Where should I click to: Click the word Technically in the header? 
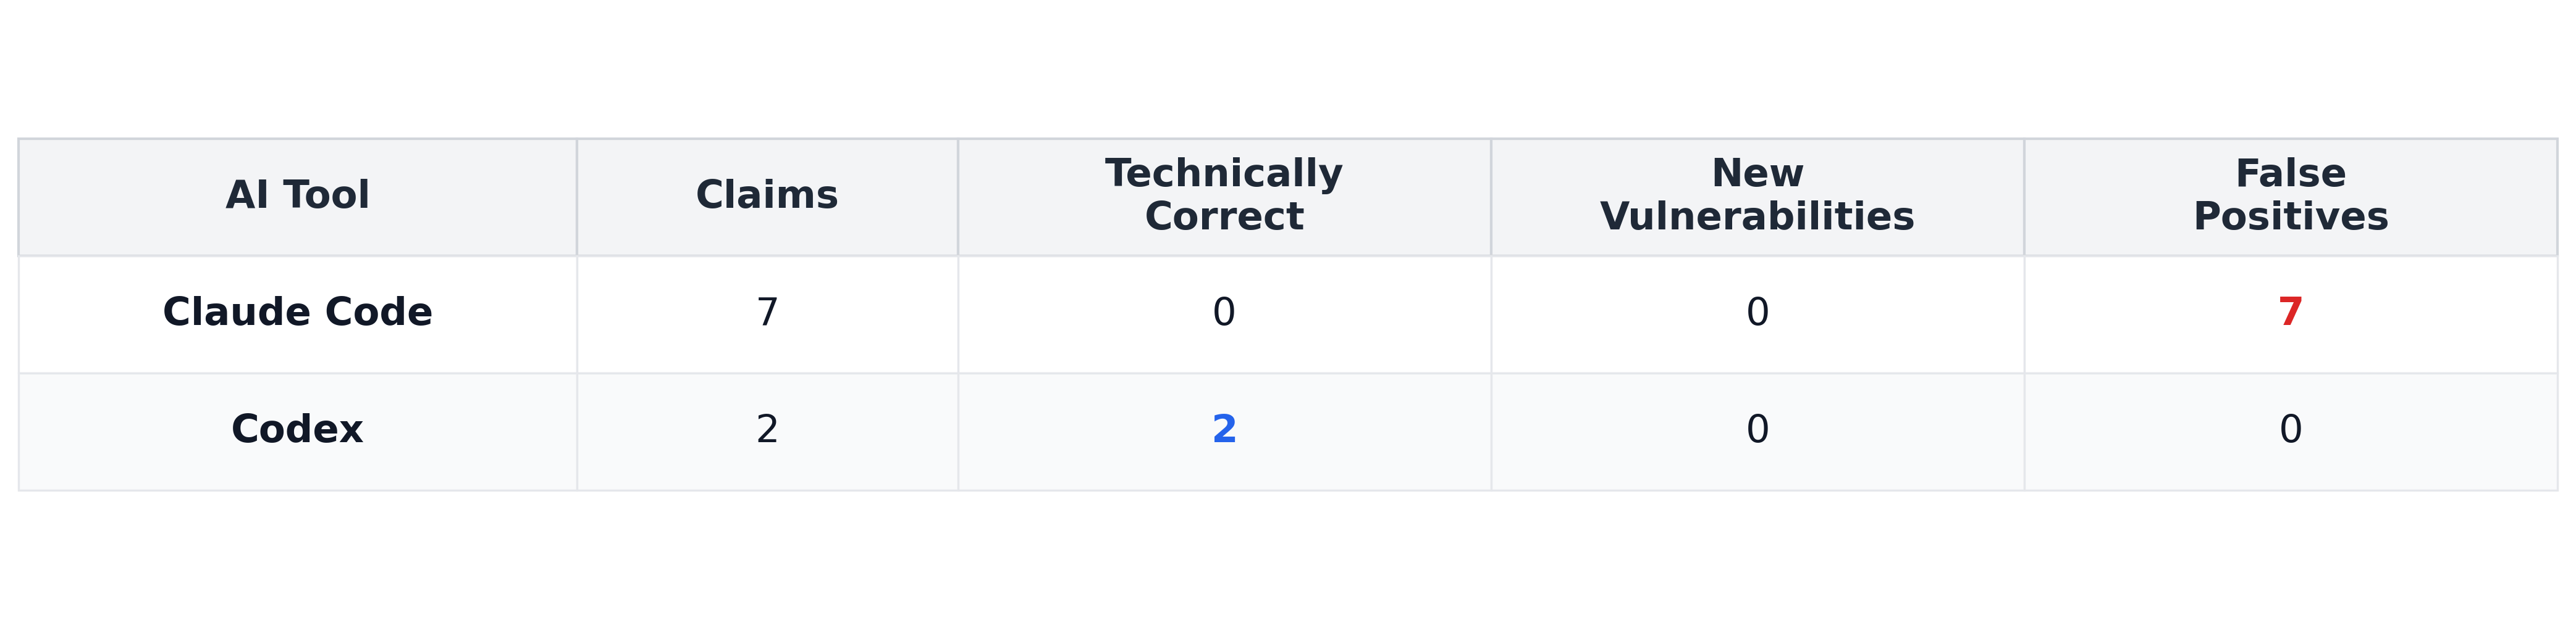pos(1224,174)
